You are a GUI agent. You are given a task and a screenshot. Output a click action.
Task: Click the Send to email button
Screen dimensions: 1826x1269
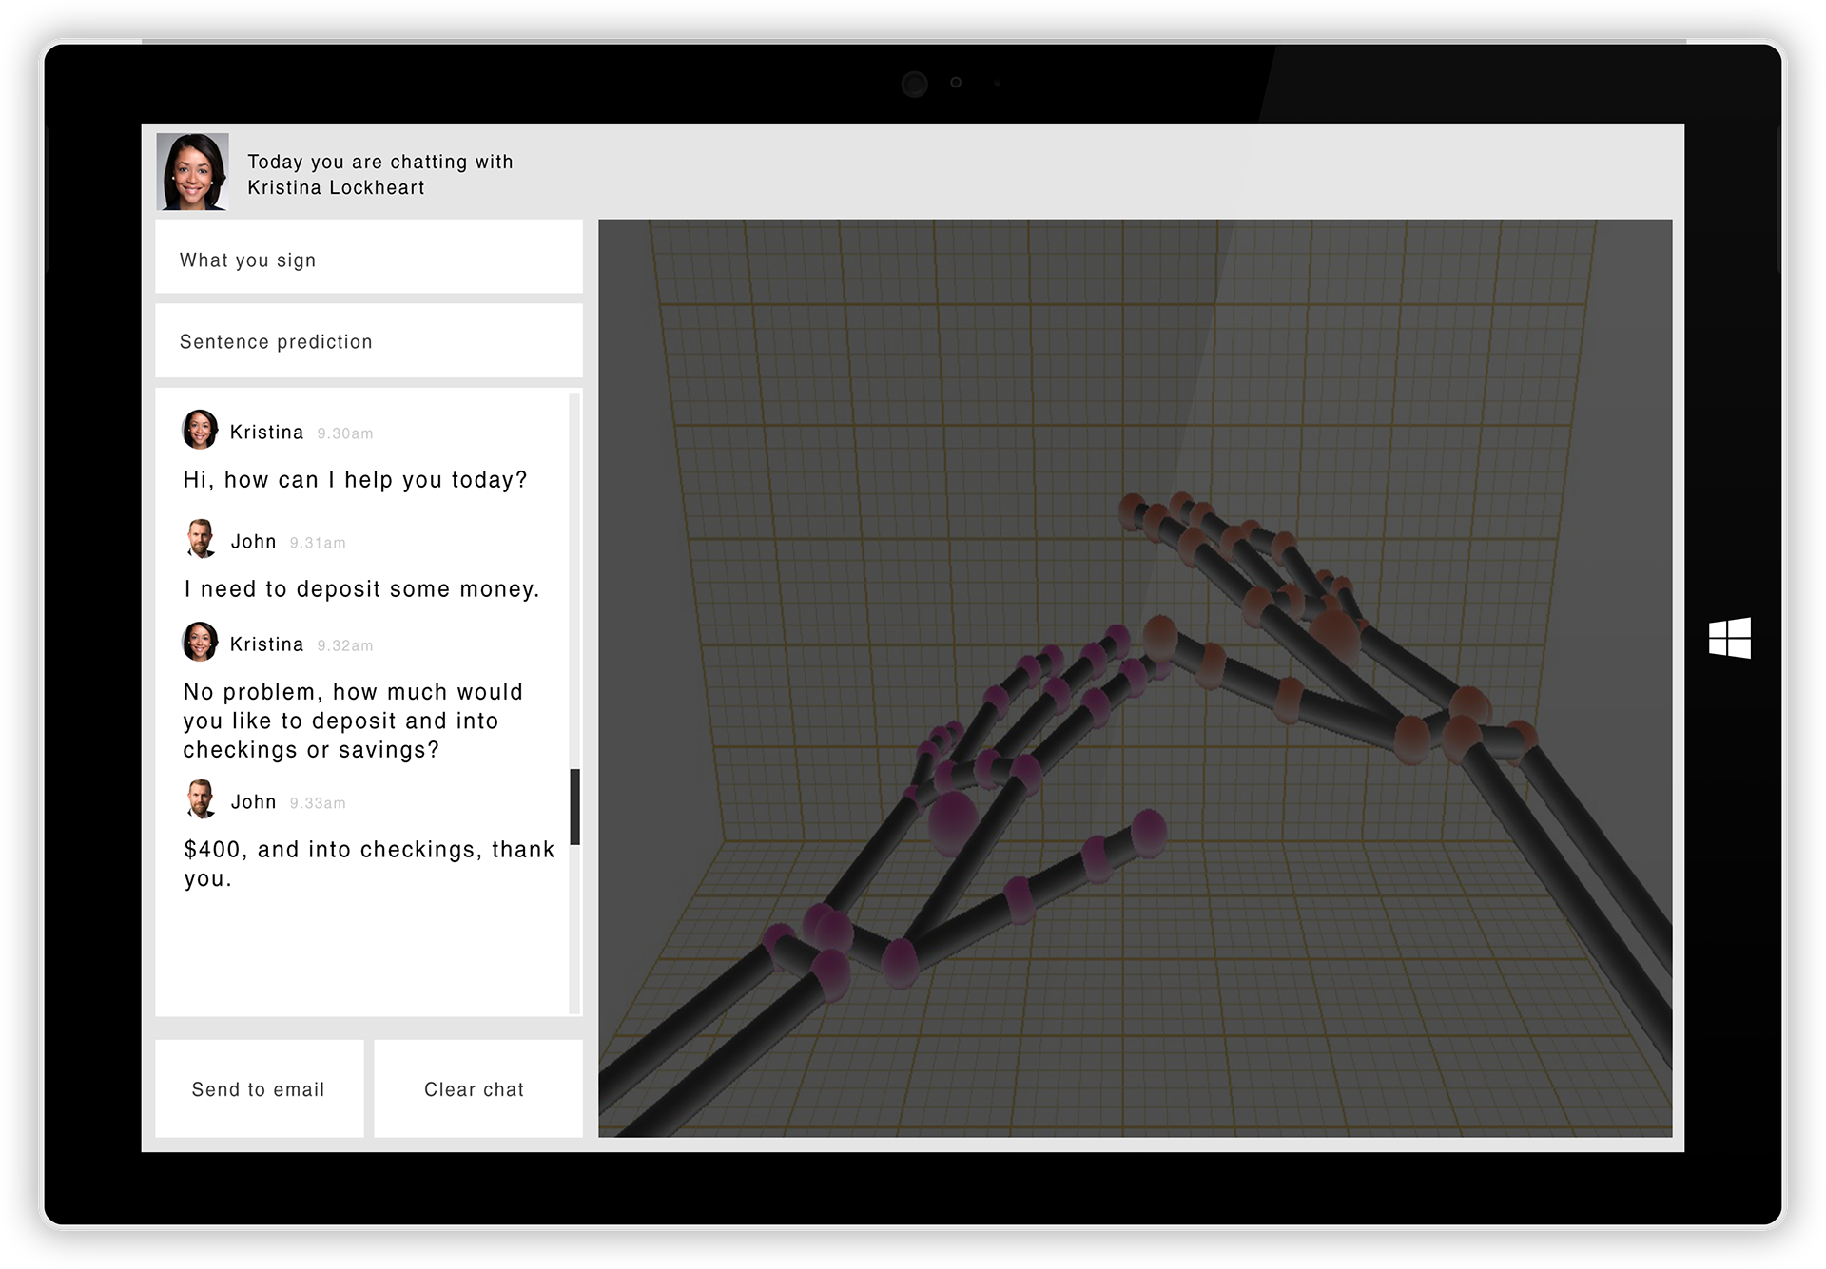tap(259, 1088)
